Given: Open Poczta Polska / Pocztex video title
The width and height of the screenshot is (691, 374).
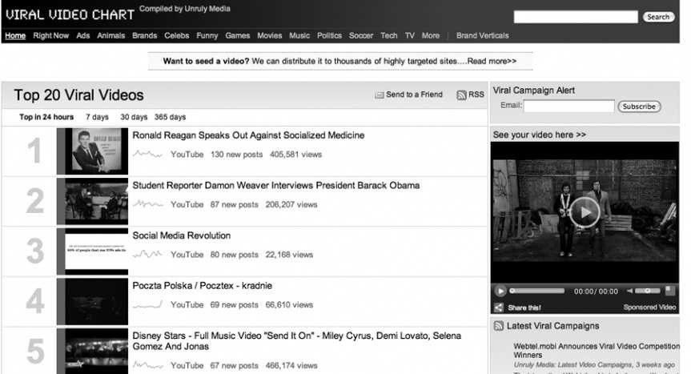Looking at the screenshot, I should [x=203, y=285].
